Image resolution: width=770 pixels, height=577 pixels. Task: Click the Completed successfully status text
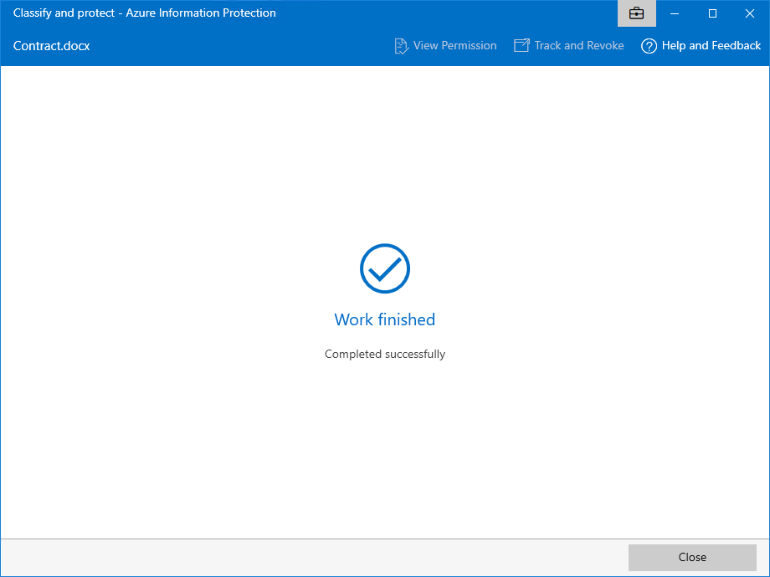coord(385,354)
